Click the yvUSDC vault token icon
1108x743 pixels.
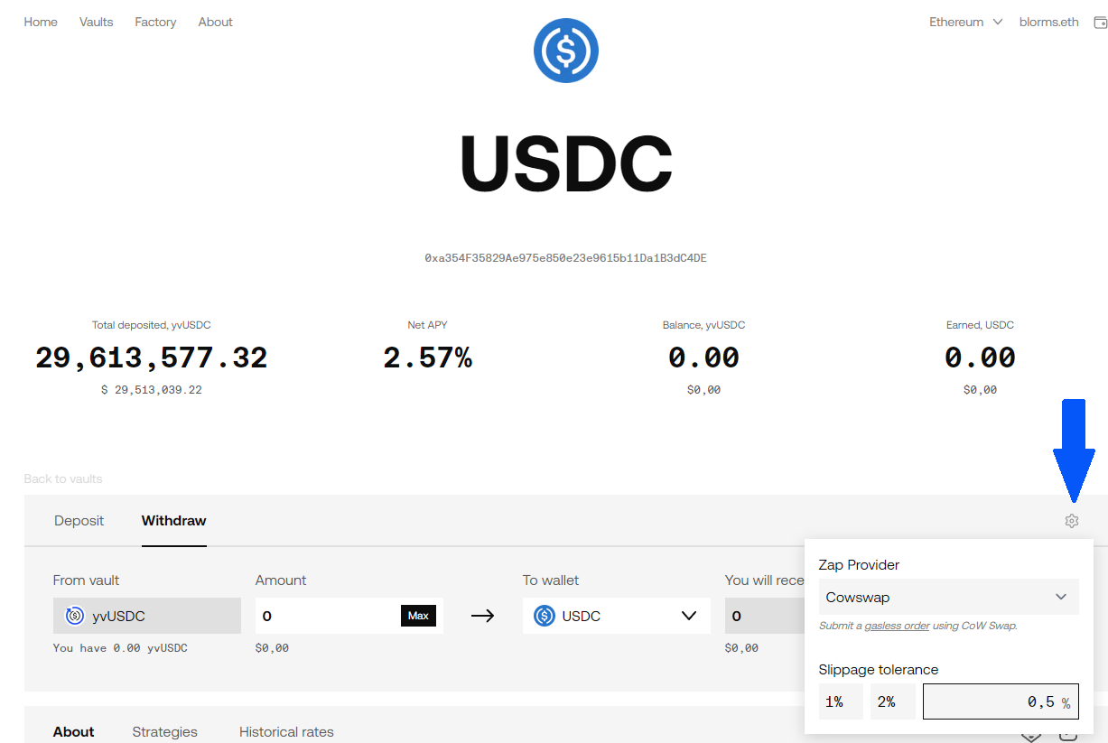pyautogui.click(x=75, y=617)
